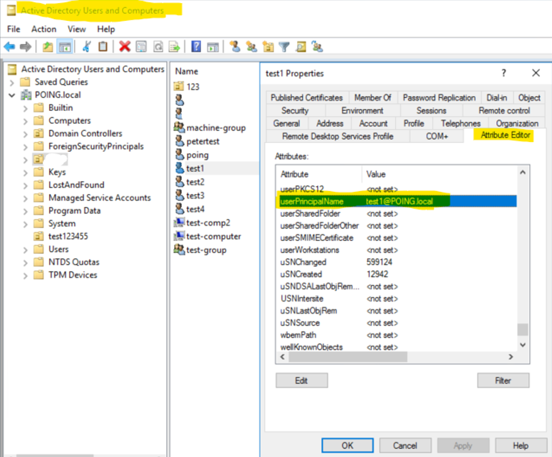552x457 pixels.
Task: Click the Edit button
Action: (301, 380)
